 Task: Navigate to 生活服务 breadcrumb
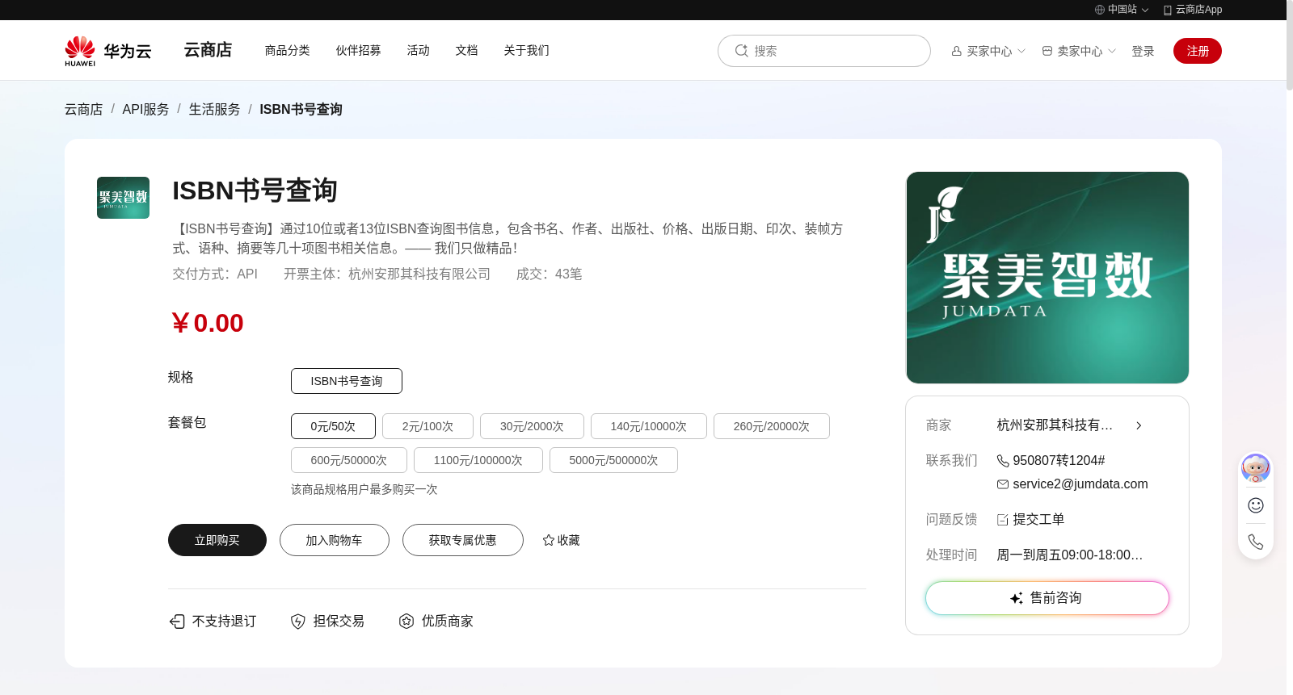tap(215, 109)
